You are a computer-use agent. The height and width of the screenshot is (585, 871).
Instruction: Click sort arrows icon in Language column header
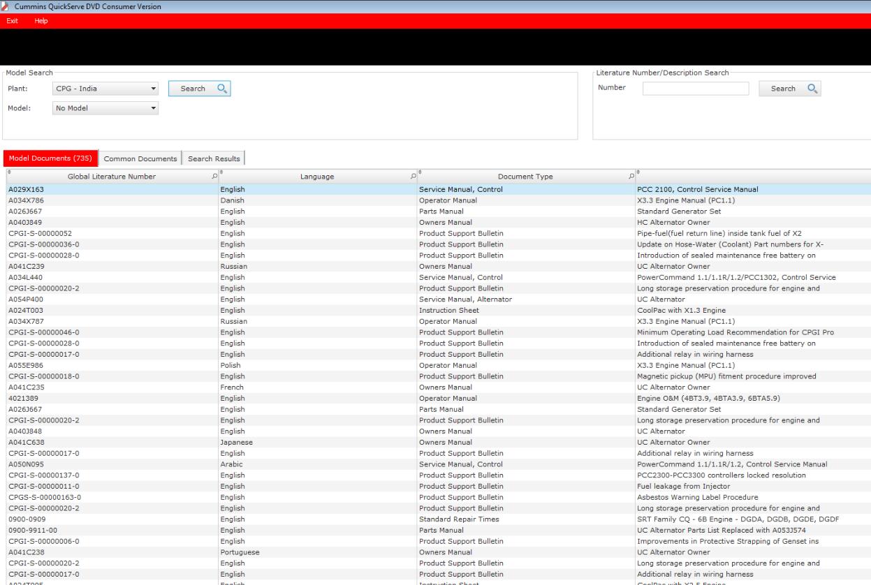click(221, 171)
